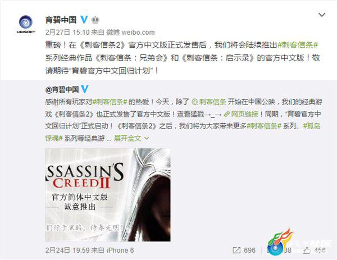This screenshot has height=260, width=337.
Task: Like the post via thumbs-up icon
Action: (307, 250)
